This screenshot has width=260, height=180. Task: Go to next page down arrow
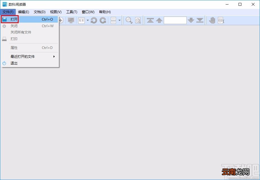click(191, 20)
